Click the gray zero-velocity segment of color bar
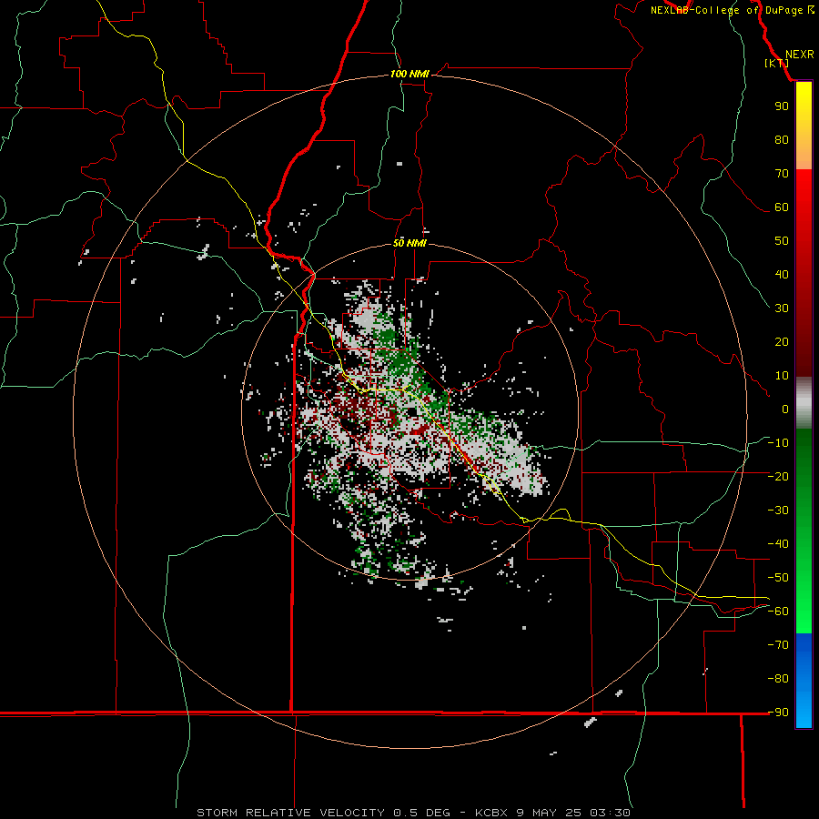This screenshot has width=819, height=819. point(804,403)
